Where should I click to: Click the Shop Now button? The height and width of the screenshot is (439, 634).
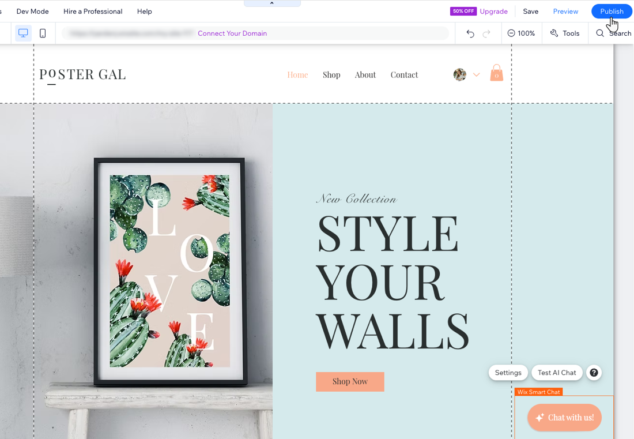350,381
